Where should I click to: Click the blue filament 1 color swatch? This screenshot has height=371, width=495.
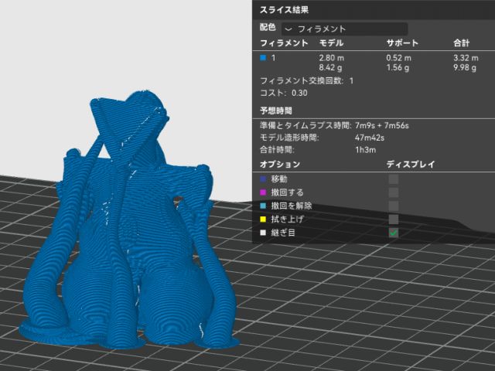point(264,58)
